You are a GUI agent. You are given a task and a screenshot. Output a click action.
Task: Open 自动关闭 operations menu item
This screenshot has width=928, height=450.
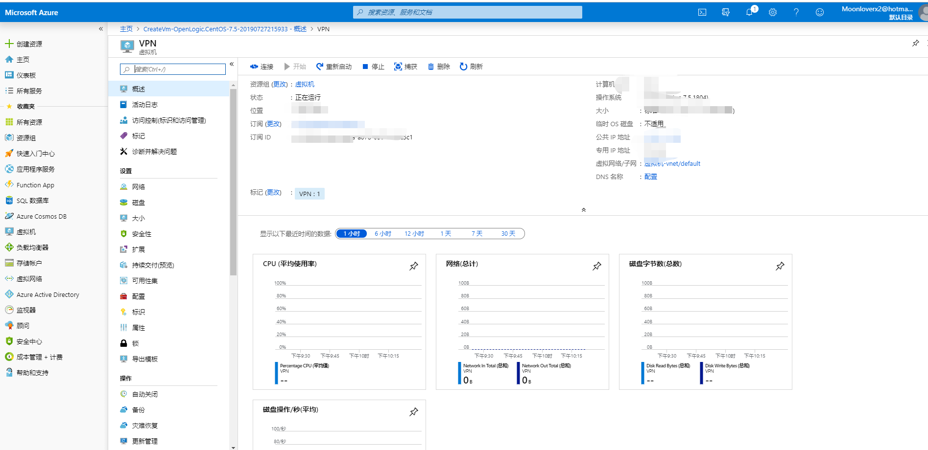click(169, 394)
